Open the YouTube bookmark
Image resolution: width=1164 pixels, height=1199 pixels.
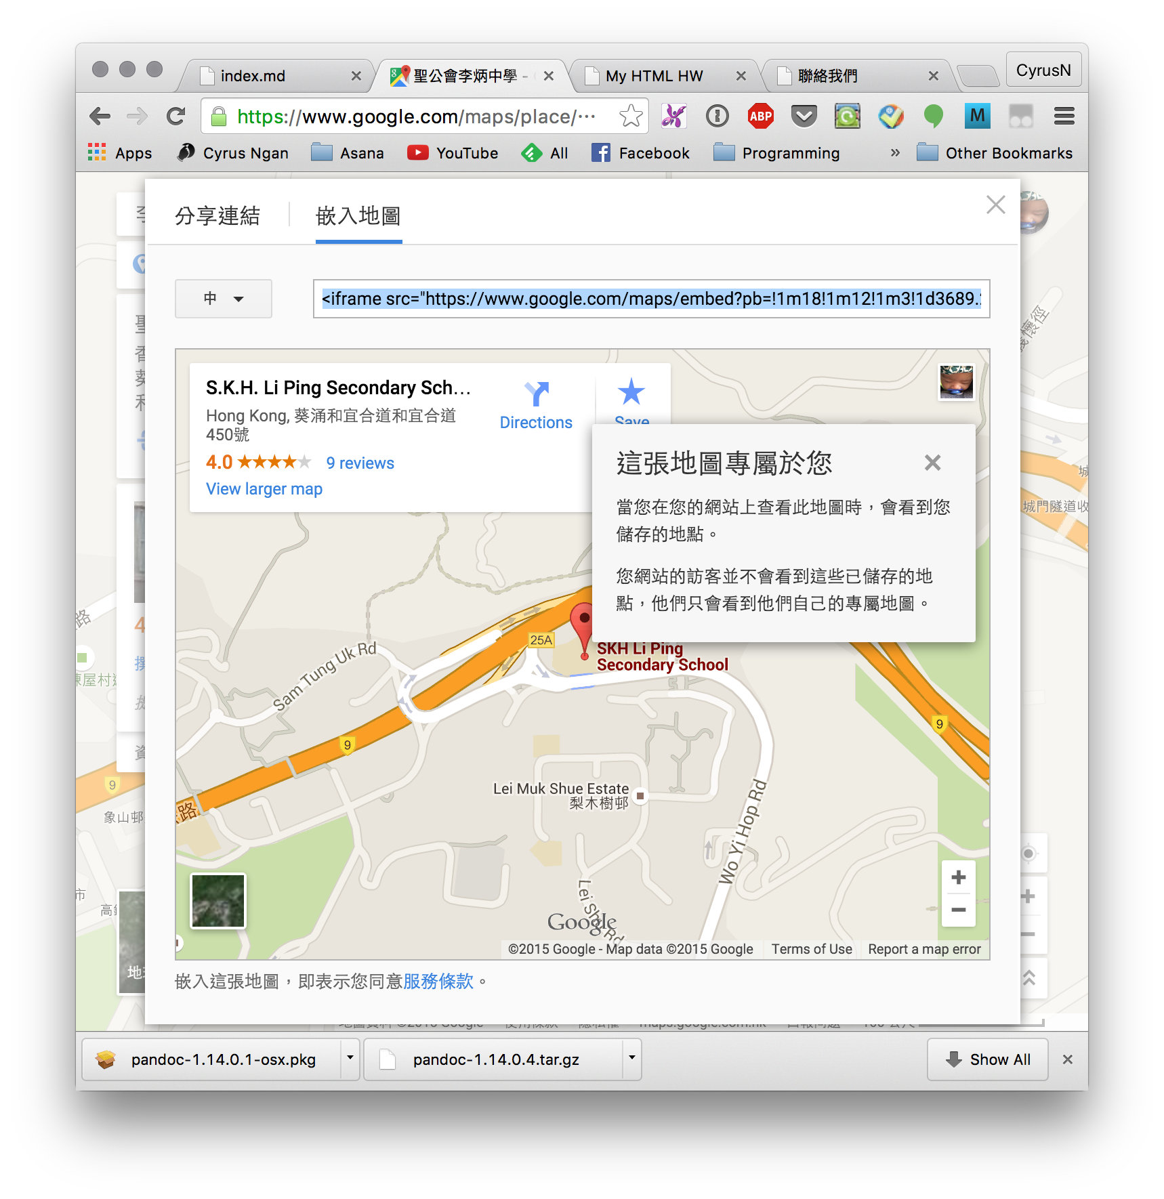453,153
